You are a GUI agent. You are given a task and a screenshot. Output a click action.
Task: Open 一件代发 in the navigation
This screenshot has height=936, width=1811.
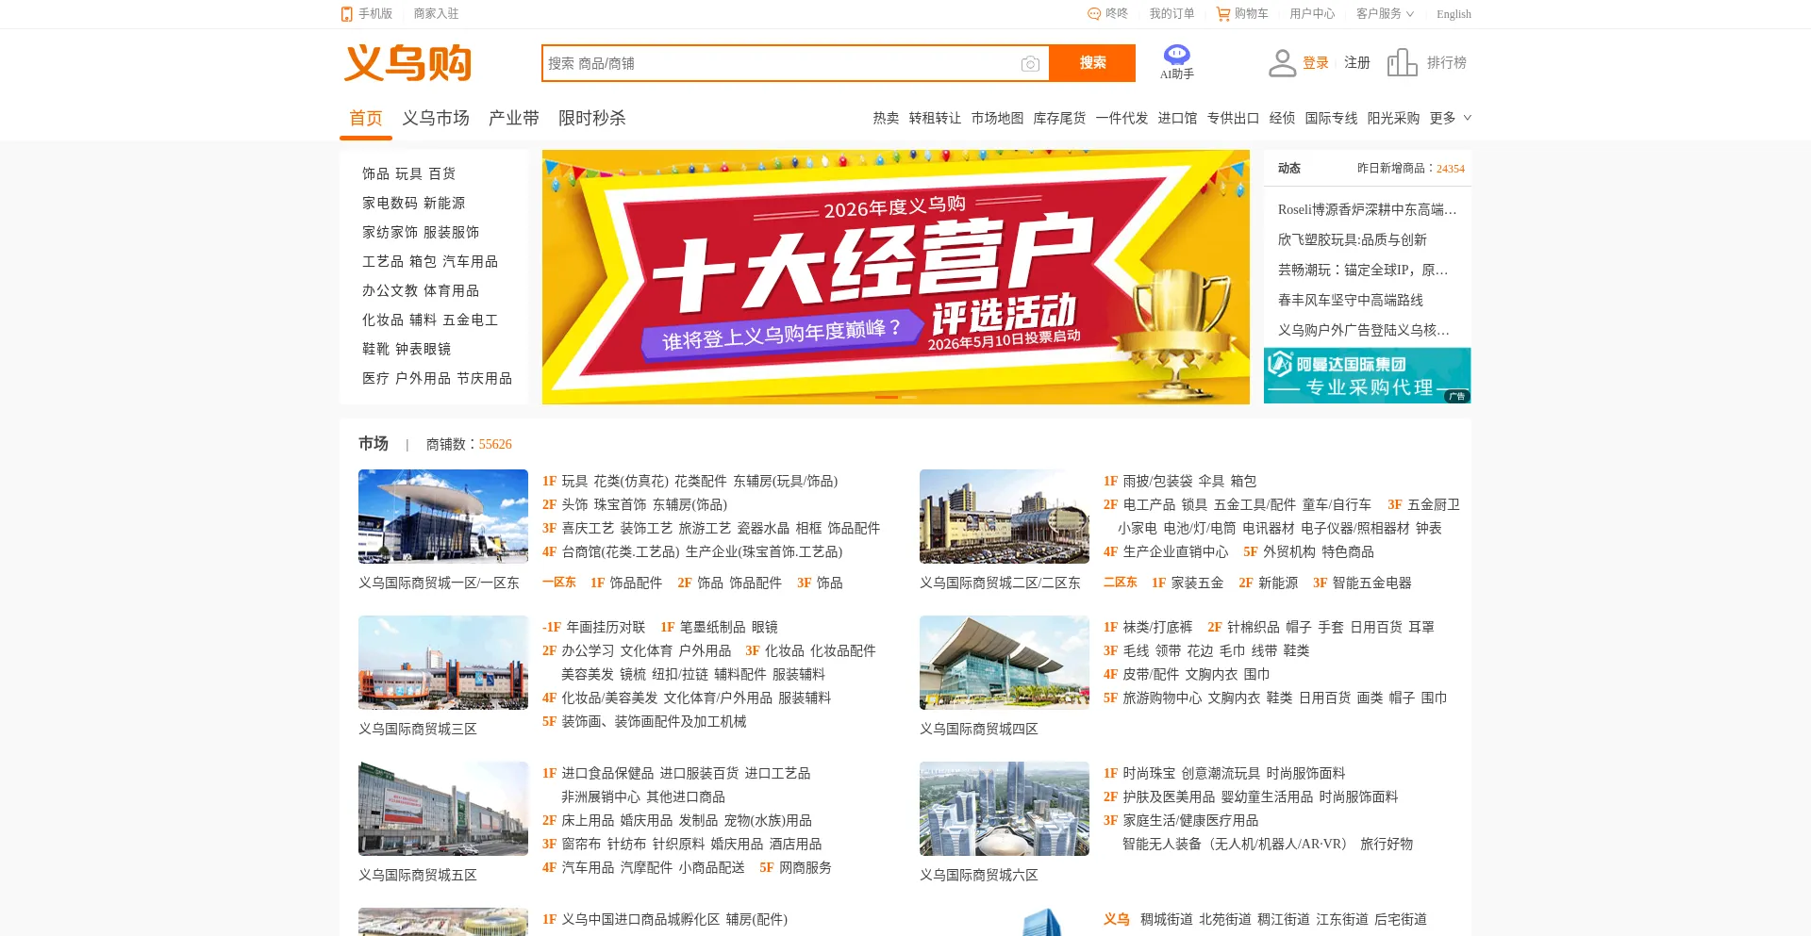(x=1121, y=118)
